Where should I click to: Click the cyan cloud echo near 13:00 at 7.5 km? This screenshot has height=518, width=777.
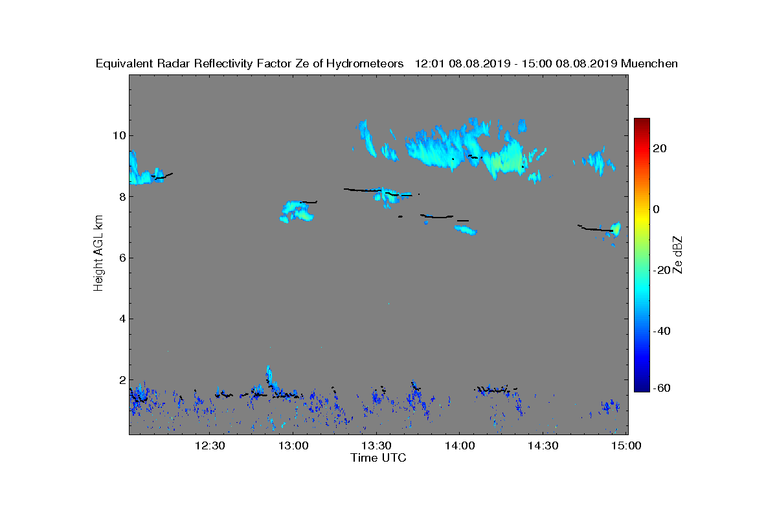[297, 211]
